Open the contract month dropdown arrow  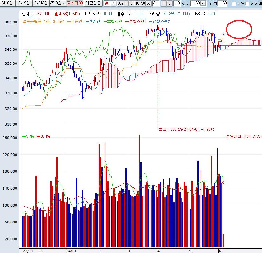[x=64, y=3]
